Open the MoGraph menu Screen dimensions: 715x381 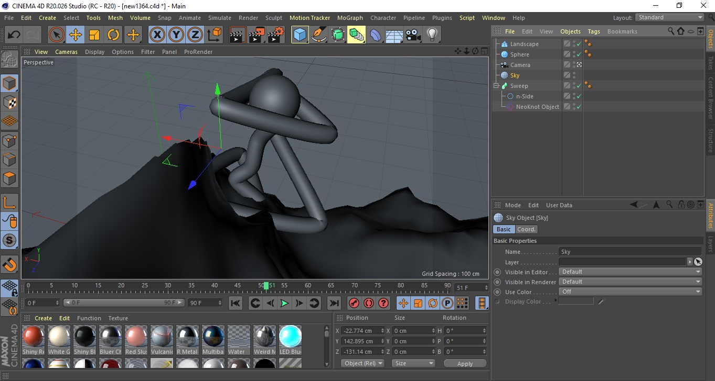350,18
